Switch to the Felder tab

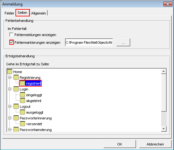[x=9, y=13]
